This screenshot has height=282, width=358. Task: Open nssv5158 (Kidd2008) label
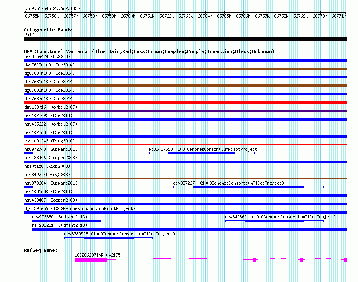(47, 166)
